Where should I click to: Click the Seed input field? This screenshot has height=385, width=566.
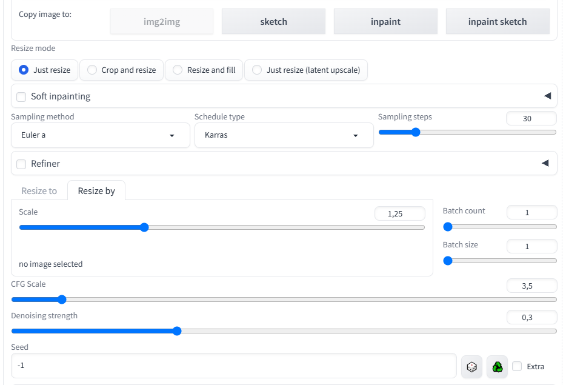pyautogui.click(x=234, y=366)
